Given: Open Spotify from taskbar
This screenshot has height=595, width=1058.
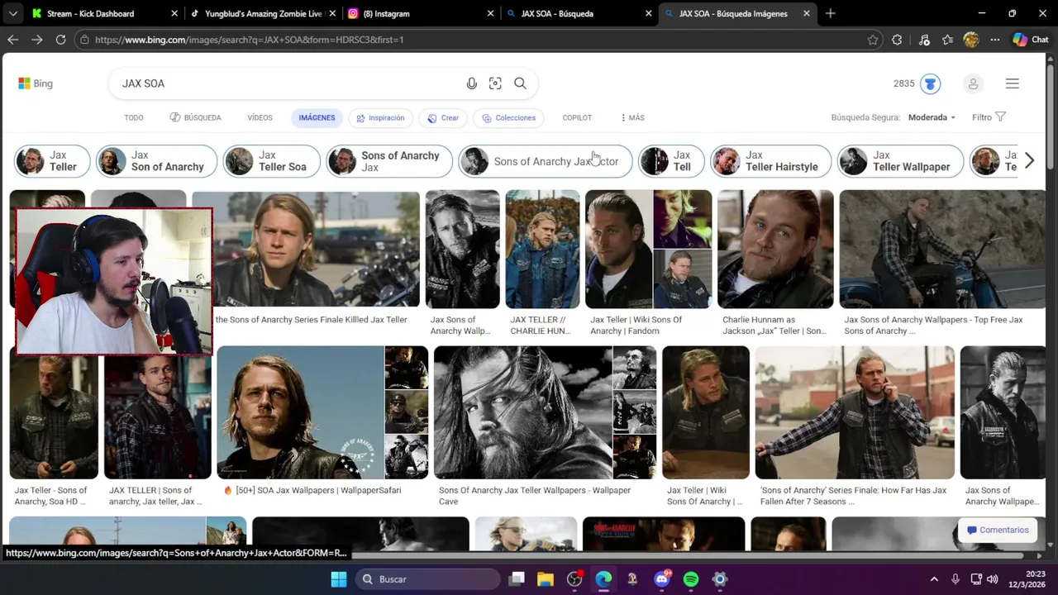Looking at the screenshot, I should pos(691,579).
